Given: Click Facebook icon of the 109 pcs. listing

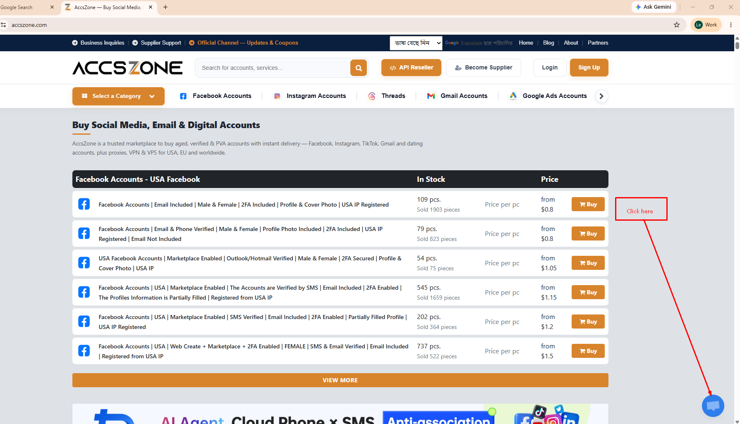Looking at the screenshot, I should tap(84, 204).
